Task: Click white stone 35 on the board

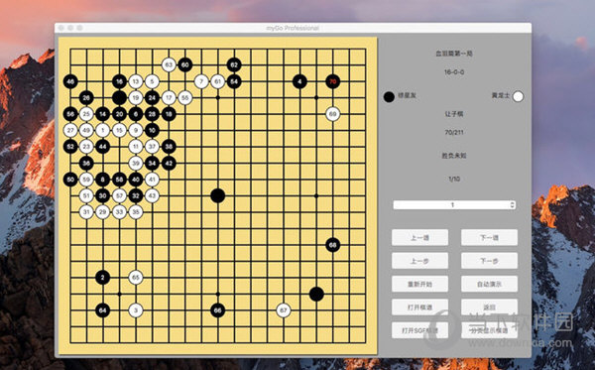Action: [x=136, y=212]
